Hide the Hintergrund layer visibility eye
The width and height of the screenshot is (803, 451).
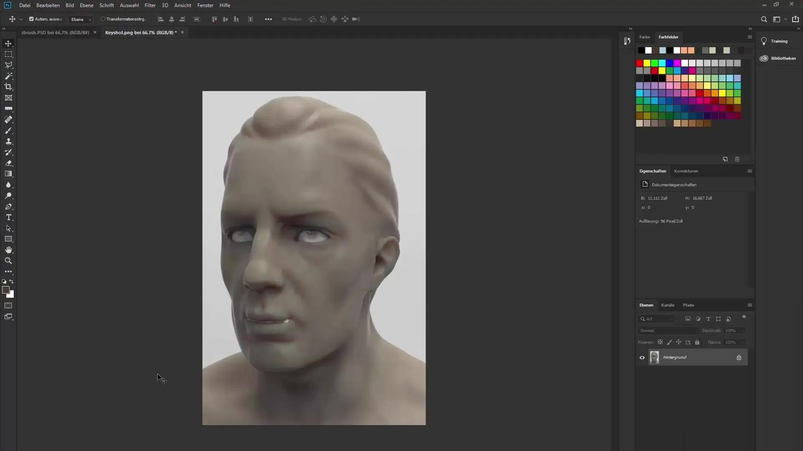click(x=642, y=357)
